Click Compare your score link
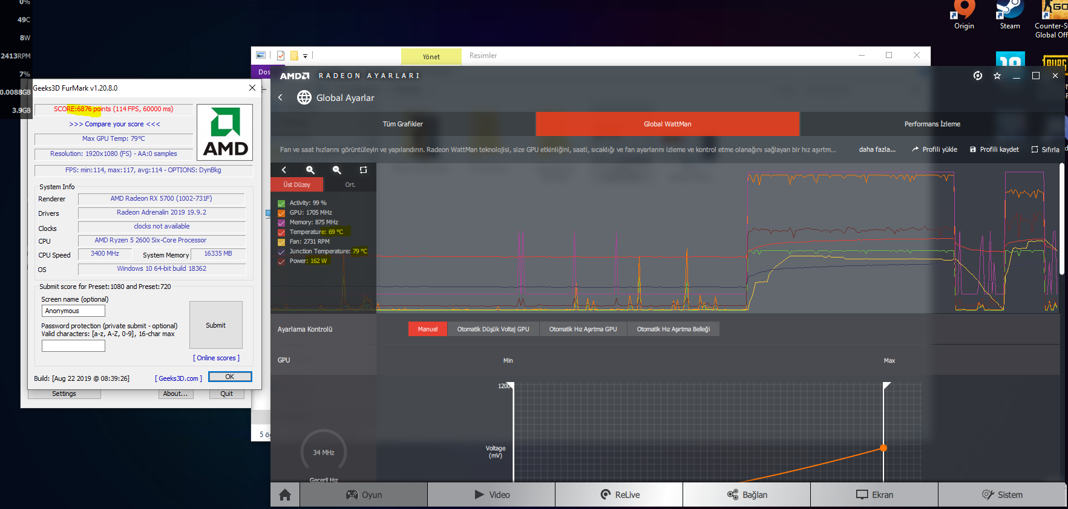 pos(114,124)
